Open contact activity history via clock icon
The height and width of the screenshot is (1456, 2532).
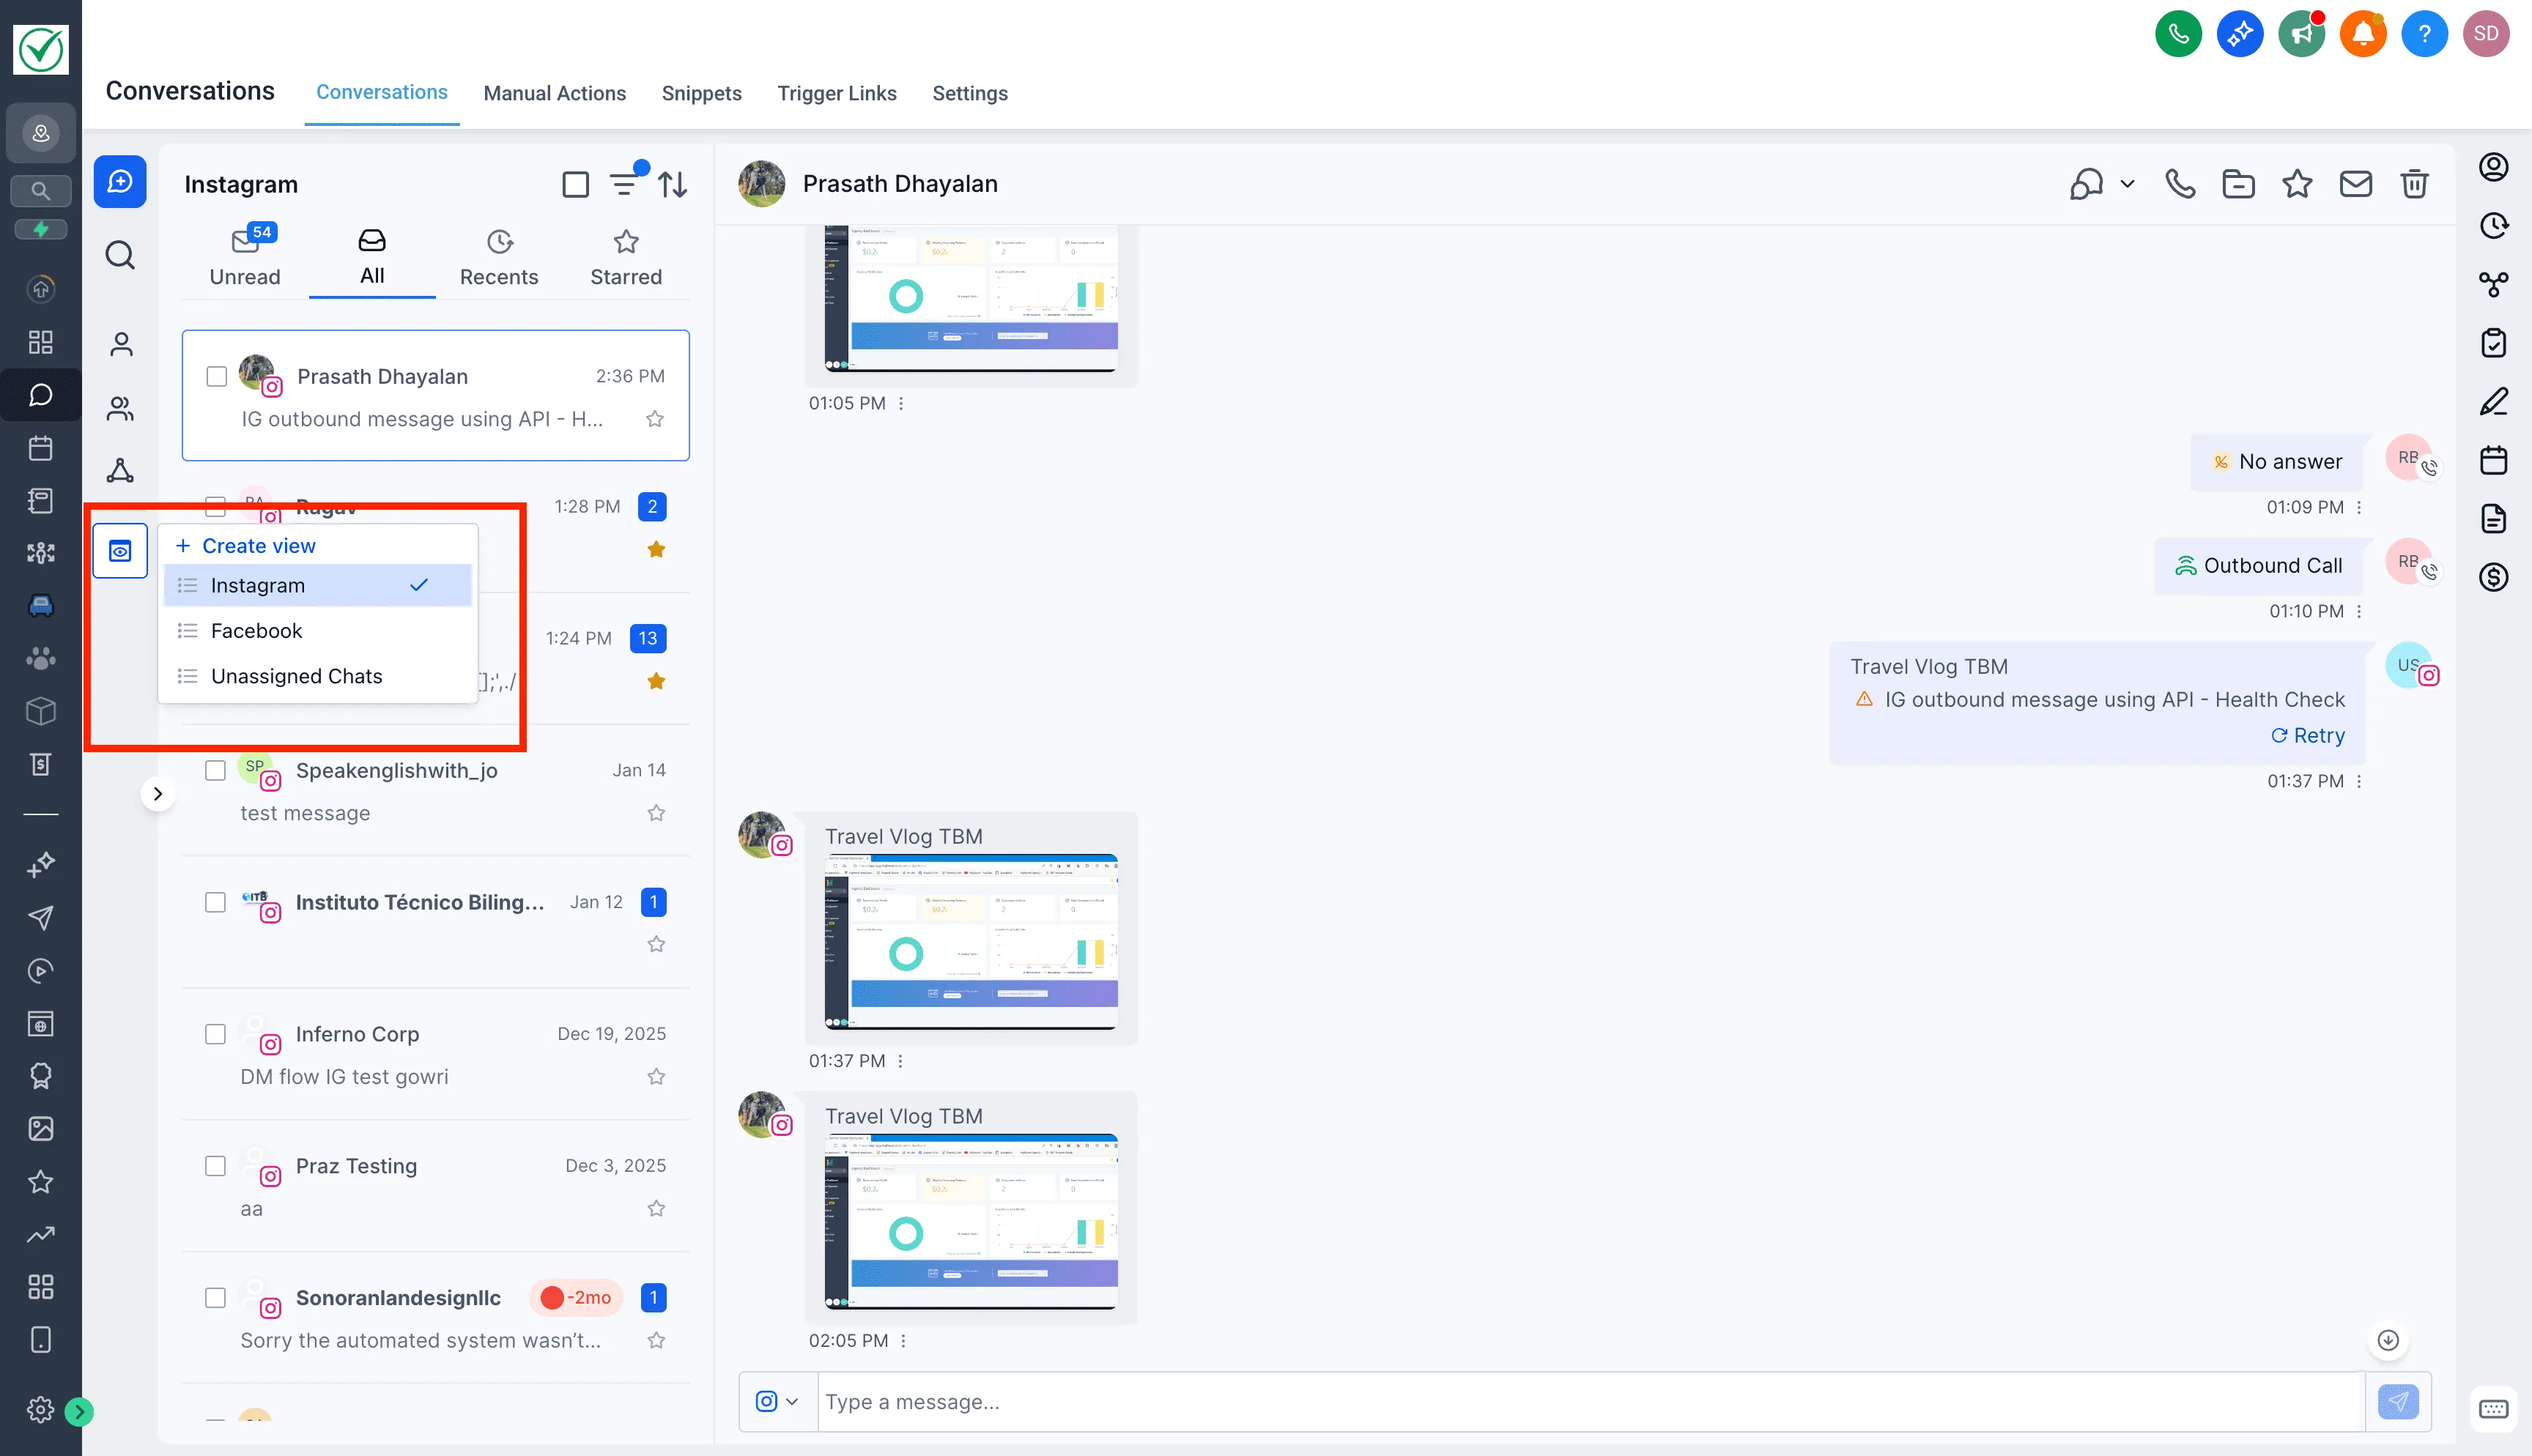2493,226
